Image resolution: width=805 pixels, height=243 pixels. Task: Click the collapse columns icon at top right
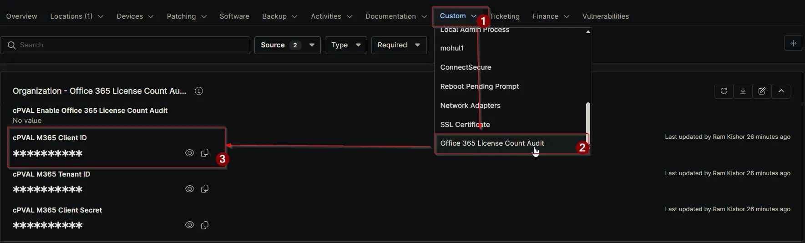pos(793,43)
